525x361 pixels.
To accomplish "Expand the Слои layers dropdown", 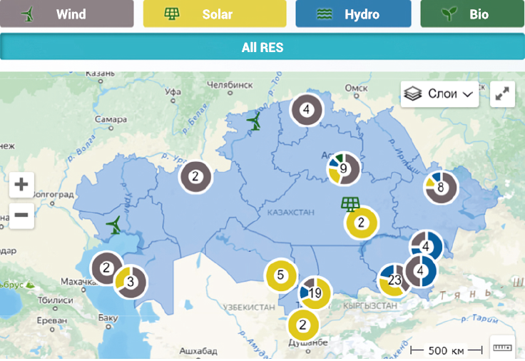I will coord(439,93).
